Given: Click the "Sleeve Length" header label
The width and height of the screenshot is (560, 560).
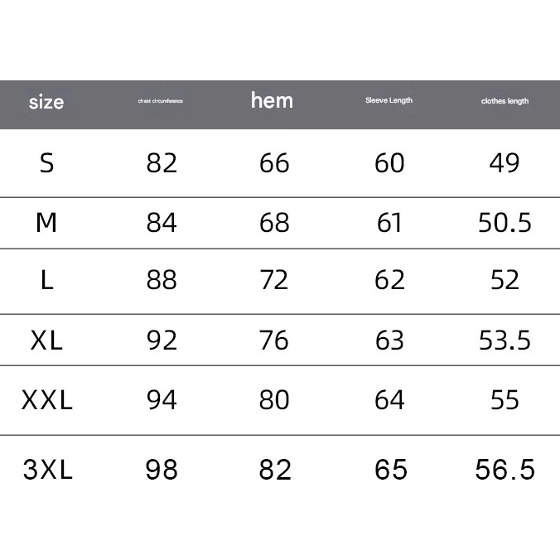Looking at the screenshot, I should (x=389, y=101).
